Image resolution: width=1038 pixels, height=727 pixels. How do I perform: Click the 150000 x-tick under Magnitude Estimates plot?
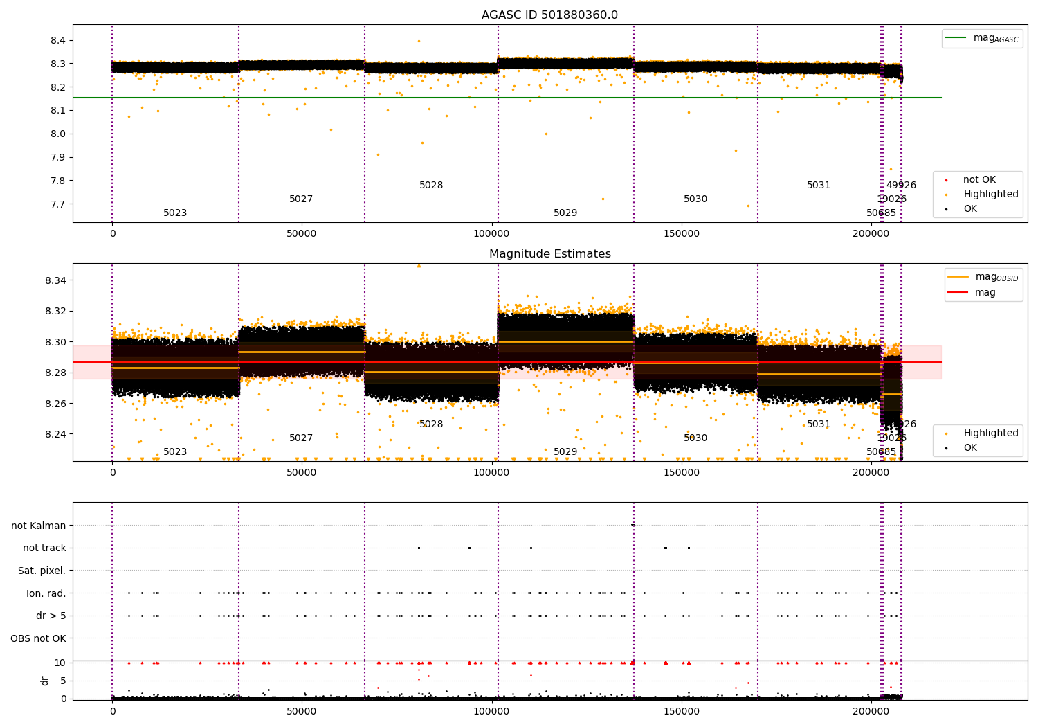pos(682,473)
